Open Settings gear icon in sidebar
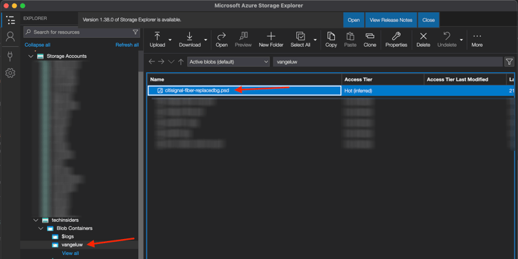 [x=10, y=73]
